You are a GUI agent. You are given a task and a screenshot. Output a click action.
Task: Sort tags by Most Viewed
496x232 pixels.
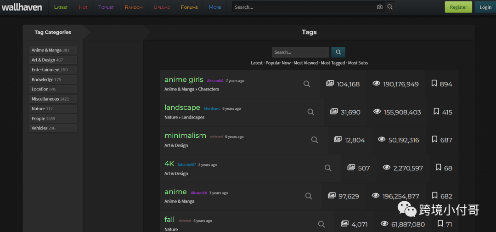pyautogui.click(x=305, y=63)
